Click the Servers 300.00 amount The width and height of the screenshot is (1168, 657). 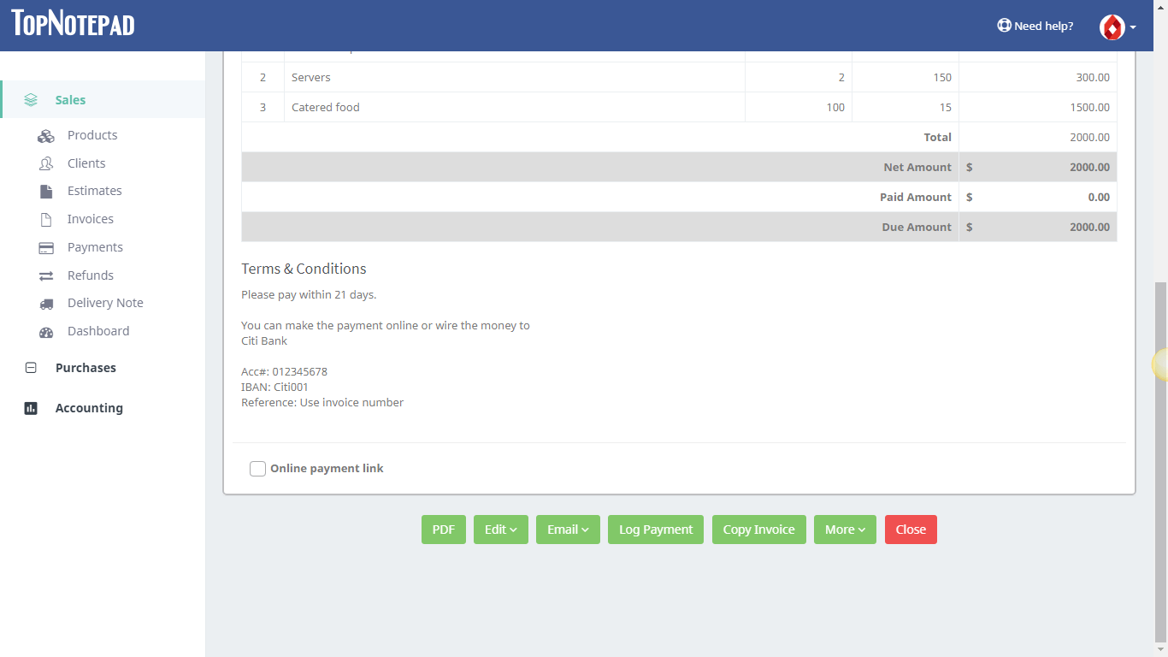[x=1093, y=77]
